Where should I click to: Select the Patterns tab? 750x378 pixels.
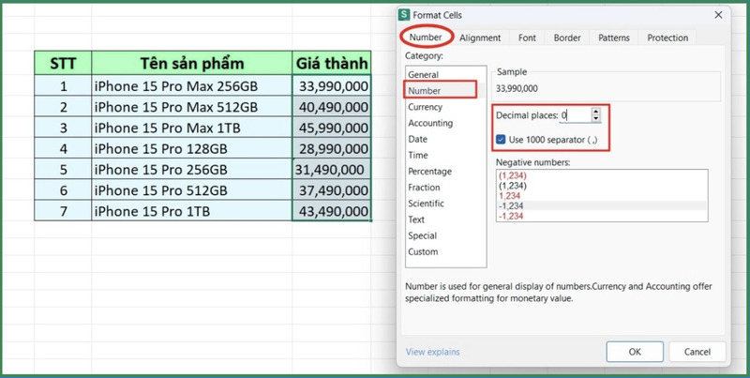pyautogui.click(x=615, y=38)
